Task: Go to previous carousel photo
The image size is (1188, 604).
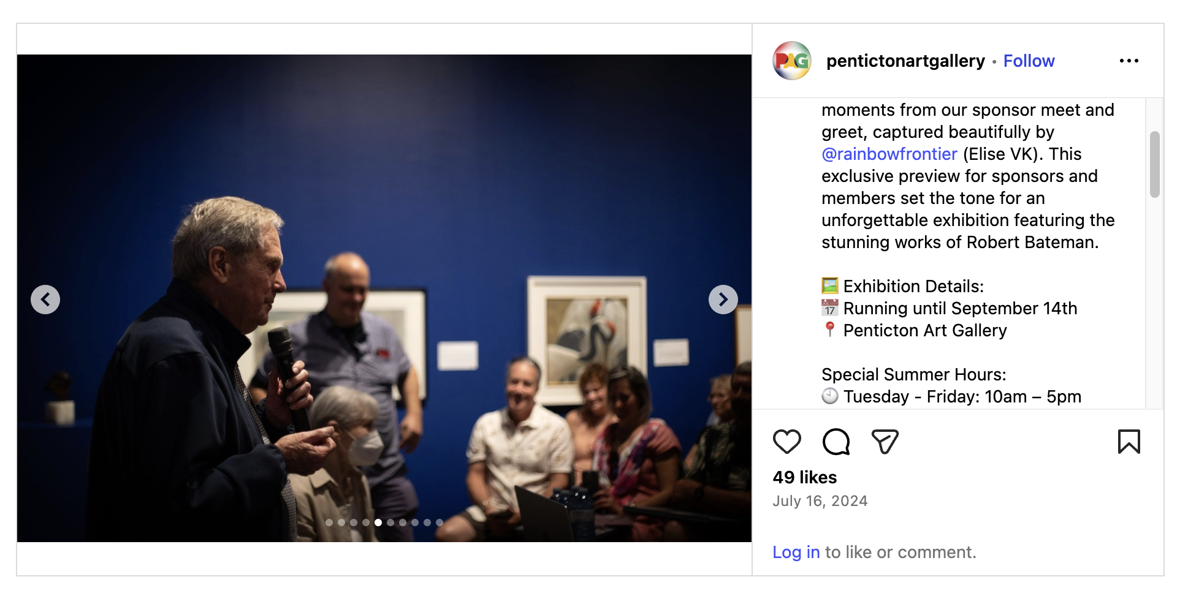Action: 45,300
